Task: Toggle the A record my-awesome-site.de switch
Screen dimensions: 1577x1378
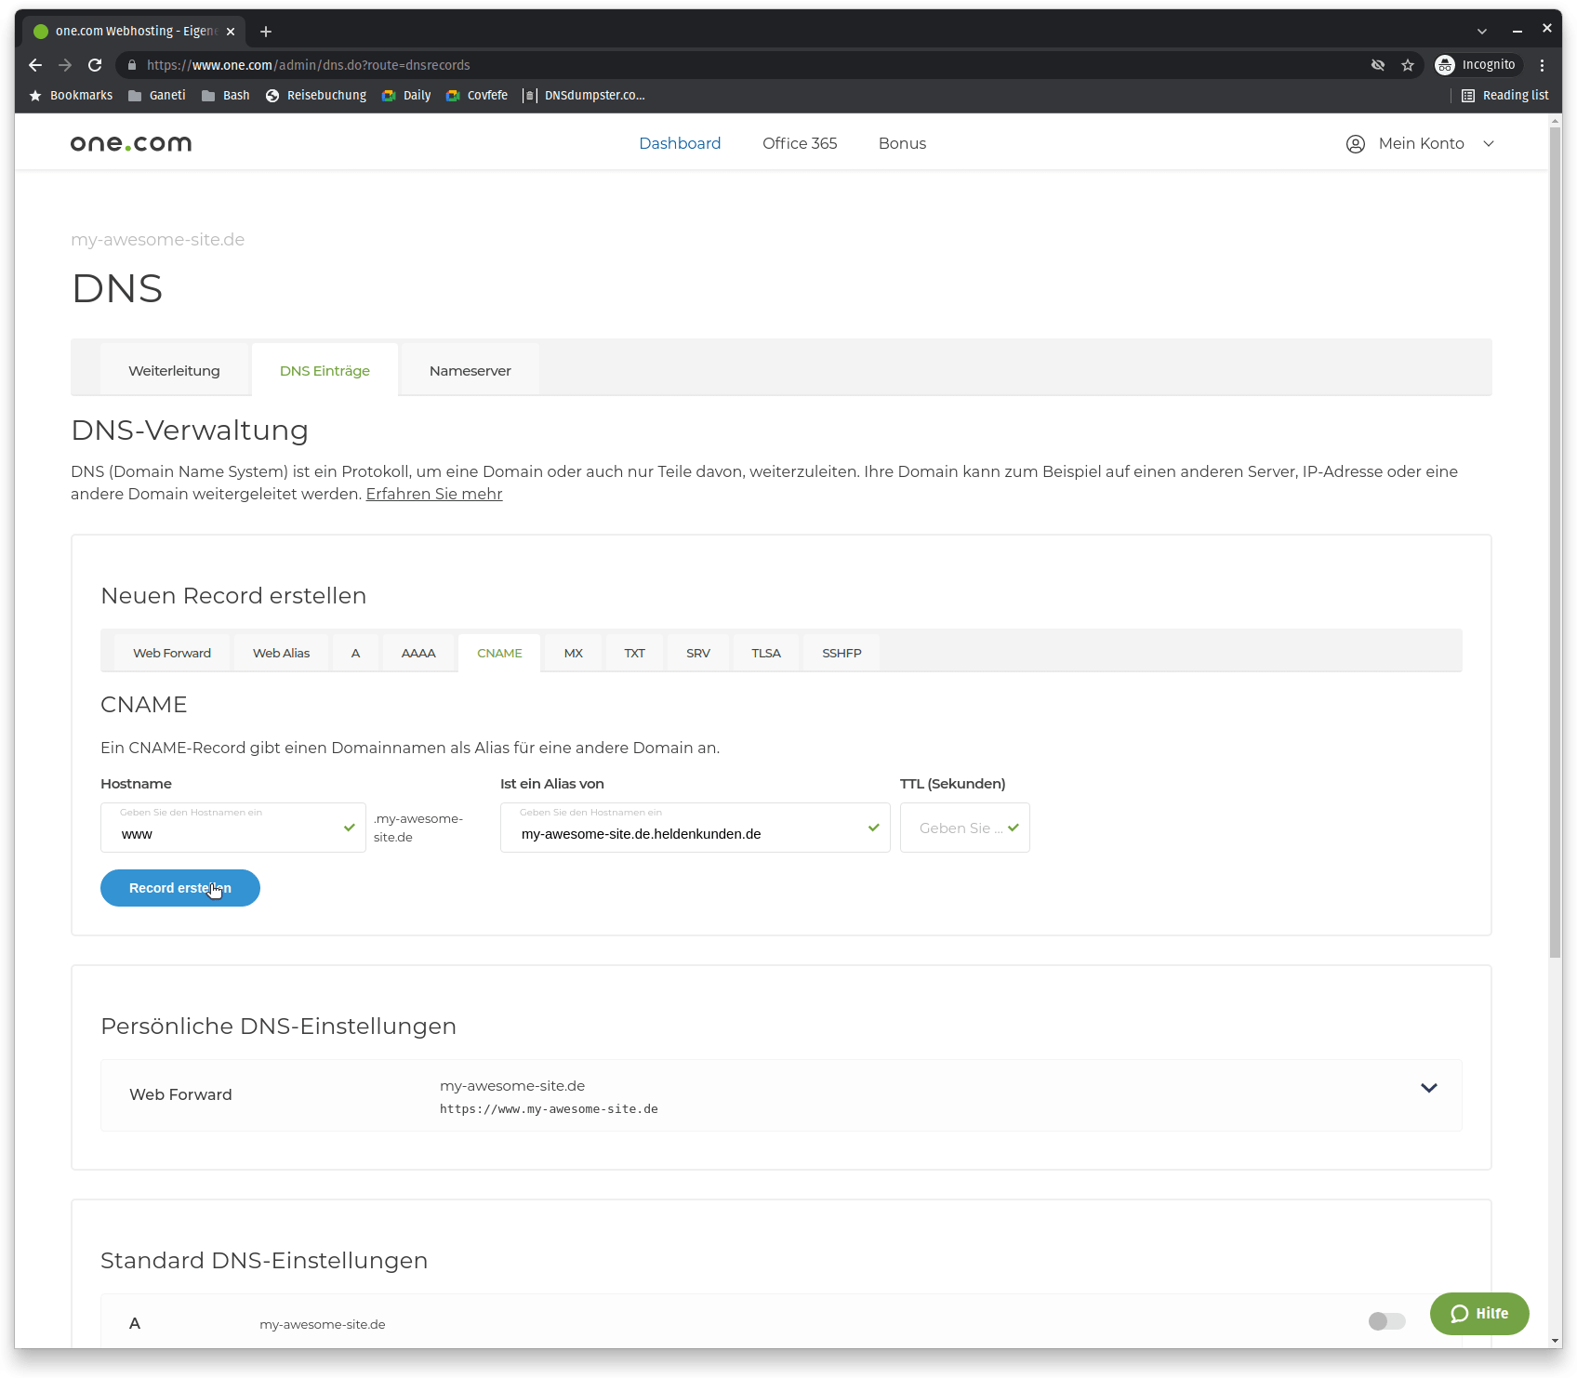Action: click(1386, 1321)
